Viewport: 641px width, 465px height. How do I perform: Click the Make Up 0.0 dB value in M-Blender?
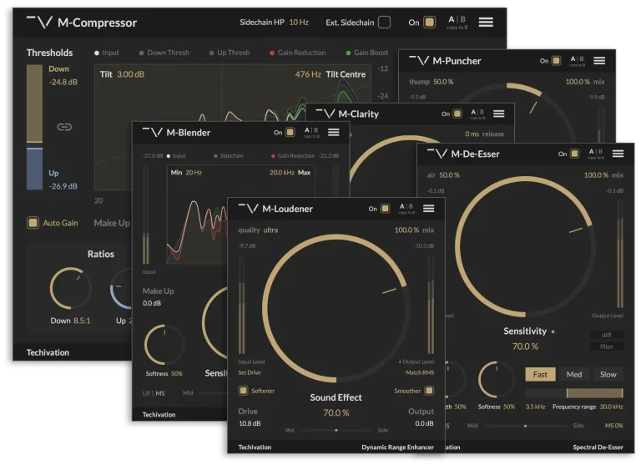[152, 303]
